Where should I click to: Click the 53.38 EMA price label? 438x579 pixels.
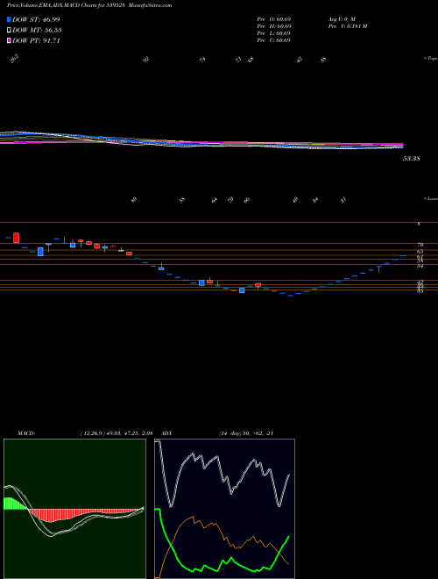(412, 159)
